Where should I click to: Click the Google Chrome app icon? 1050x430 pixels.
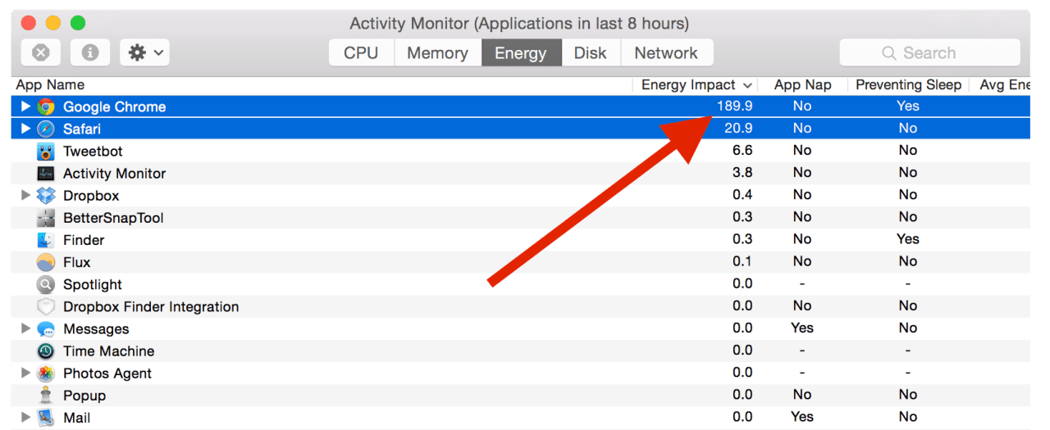point(46,106)
